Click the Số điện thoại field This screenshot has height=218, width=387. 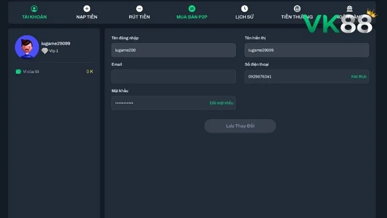coord(295,77)
